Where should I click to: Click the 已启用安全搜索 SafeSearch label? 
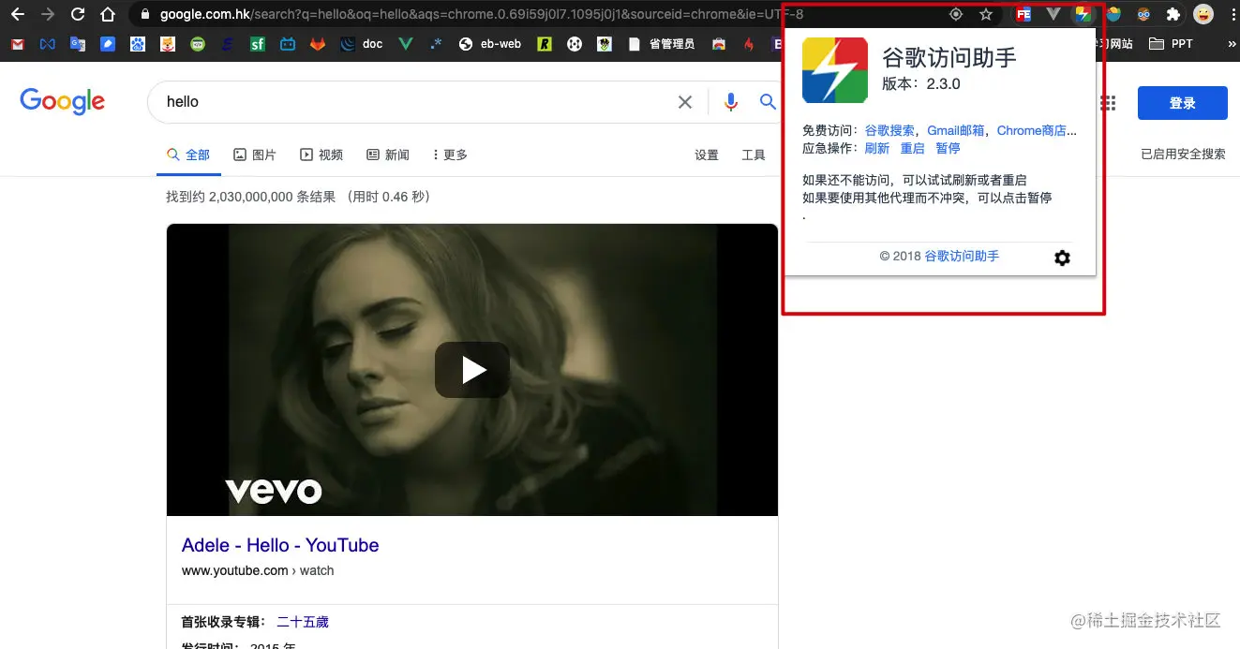(1183, 155)
